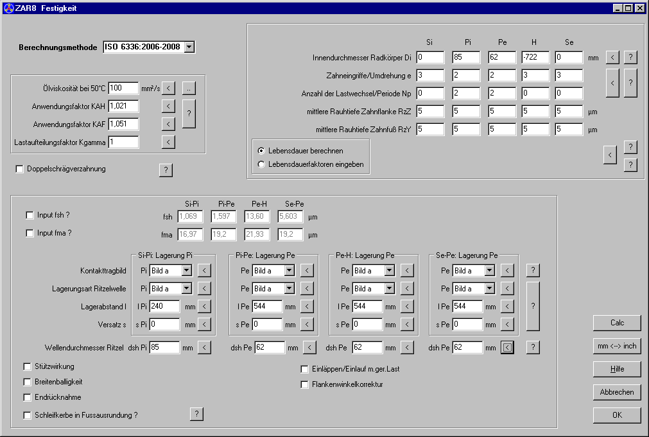Screen dimensions: 649x437
Task: Click the '<' button next to Anwendungsfaktor KAF
Action: point(168,124)
